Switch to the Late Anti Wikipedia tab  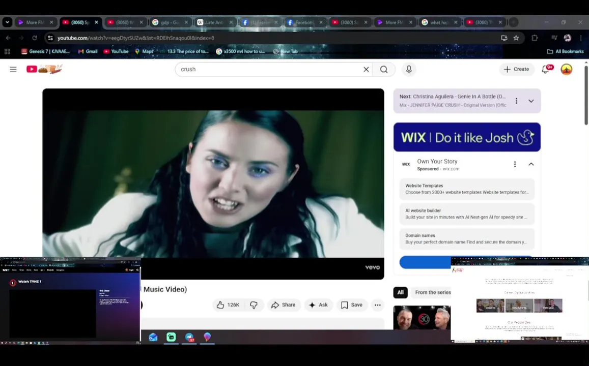214,22
